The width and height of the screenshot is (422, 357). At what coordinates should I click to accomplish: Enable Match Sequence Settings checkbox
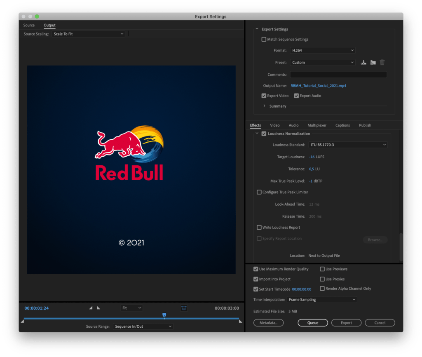[264, 39]
